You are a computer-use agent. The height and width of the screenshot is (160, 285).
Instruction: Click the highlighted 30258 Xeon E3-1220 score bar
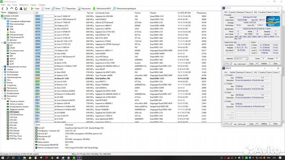click(44, 79)
